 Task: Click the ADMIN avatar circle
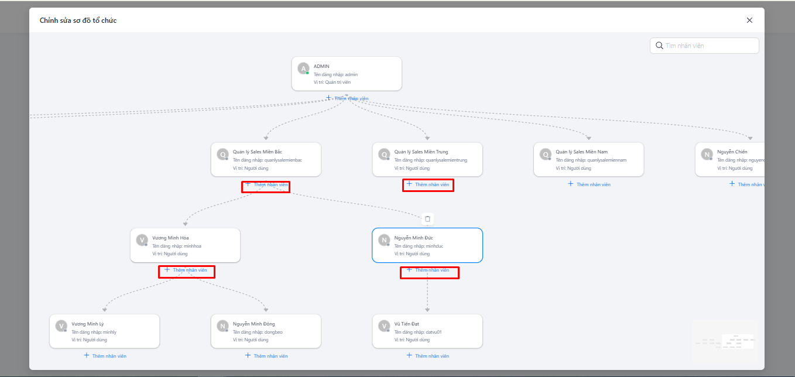tap(303, 68)
